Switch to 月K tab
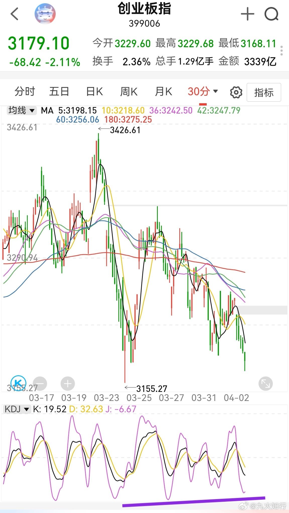 (163, 91)
